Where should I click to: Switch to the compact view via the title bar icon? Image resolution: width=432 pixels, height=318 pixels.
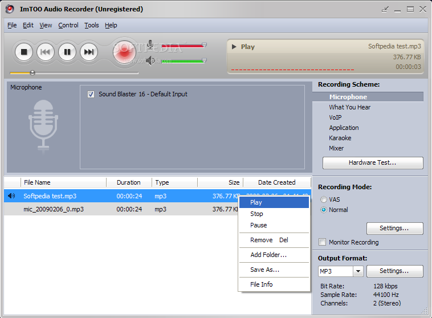385,9
